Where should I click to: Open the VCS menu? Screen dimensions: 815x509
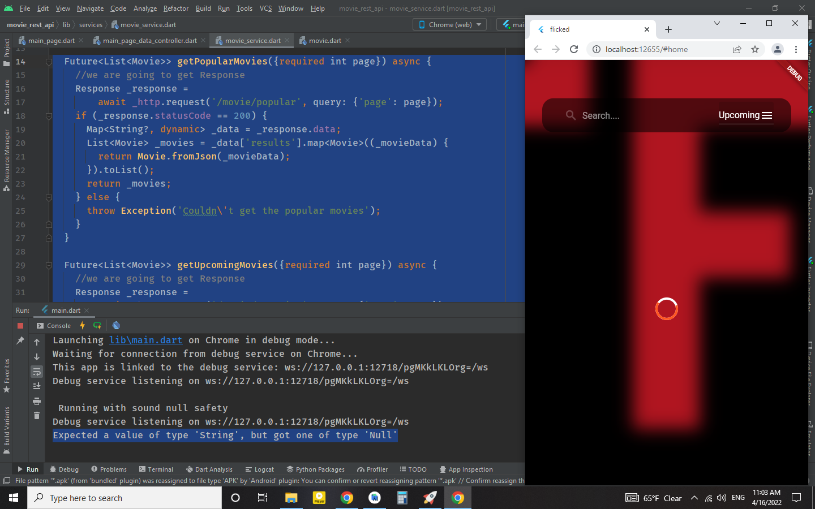265,8
